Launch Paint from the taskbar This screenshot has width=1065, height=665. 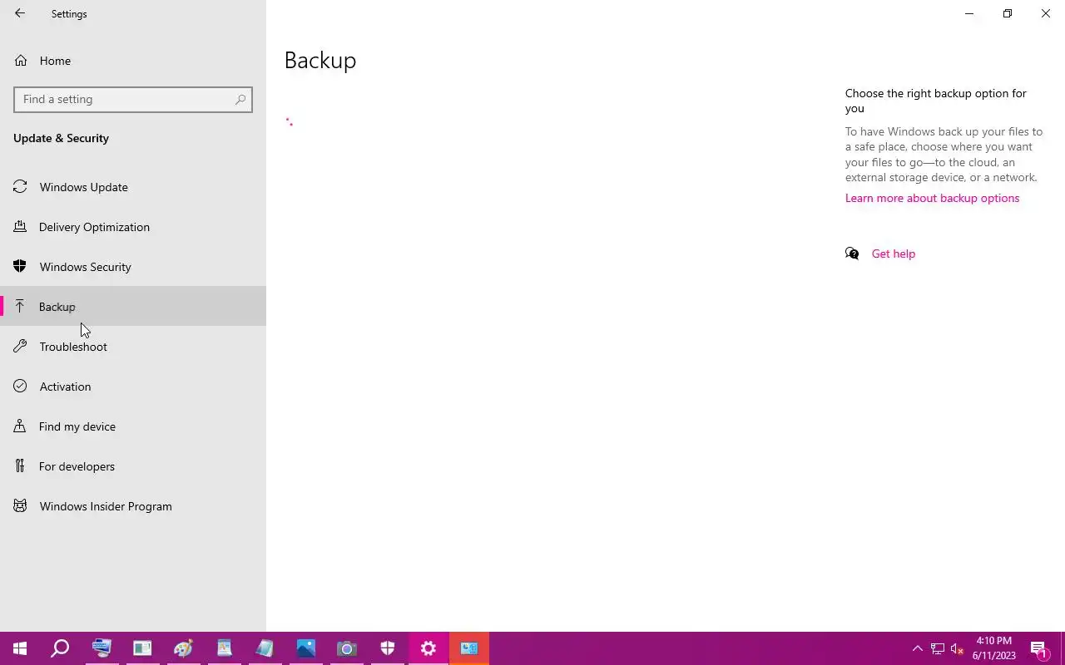coord(183,648)
